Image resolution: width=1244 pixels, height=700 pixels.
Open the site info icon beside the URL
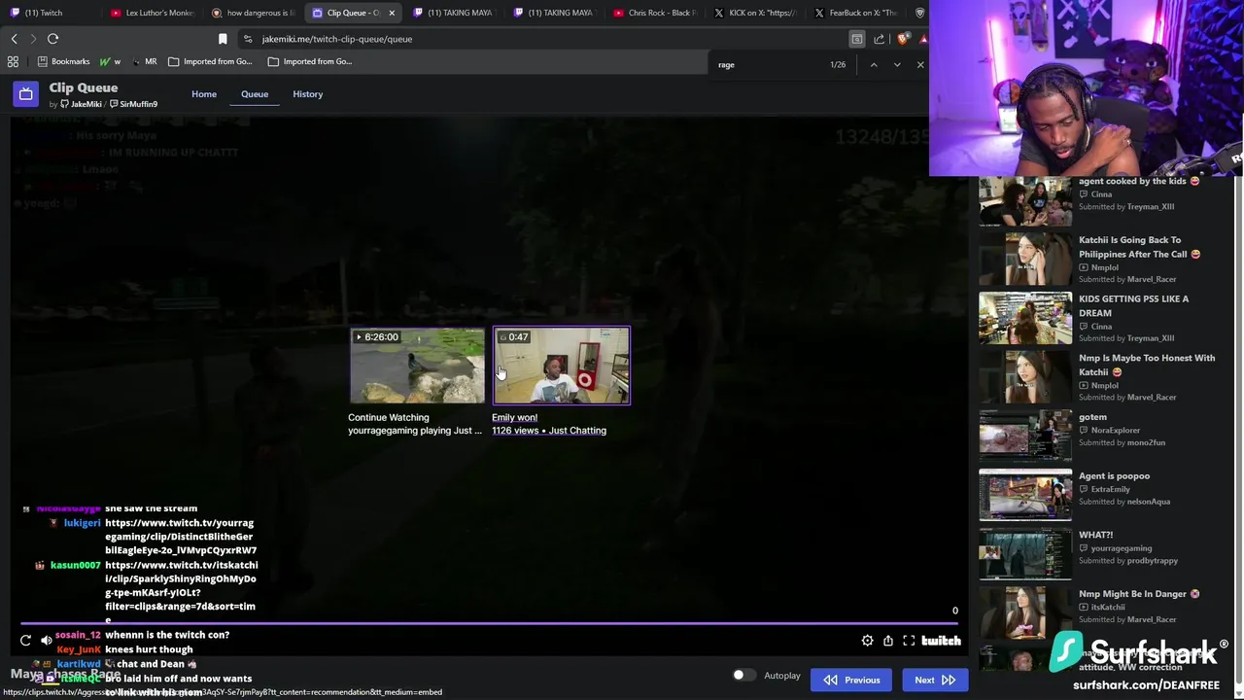(x=248, y=39)
